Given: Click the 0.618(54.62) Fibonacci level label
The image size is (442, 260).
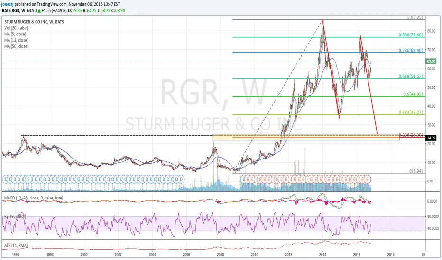Looking at the screenshot, I should point(411,76).
